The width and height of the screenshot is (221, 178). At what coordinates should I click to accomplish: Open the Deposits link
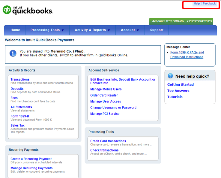tap(17, 89)
